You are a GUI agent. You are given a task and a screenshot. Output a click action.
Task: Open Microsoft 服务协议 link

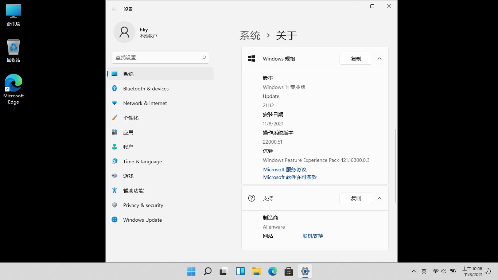(285, 170)
